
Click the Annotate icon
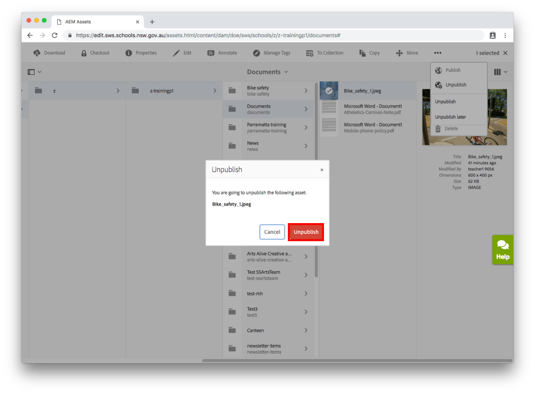tap(211, 53)
